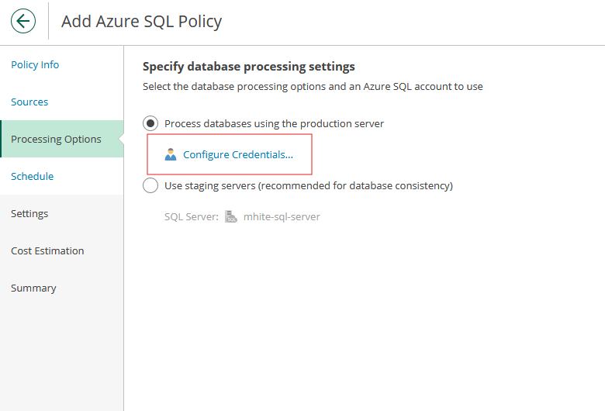Click the 'Add Azure SQL Policy' title

141,21
